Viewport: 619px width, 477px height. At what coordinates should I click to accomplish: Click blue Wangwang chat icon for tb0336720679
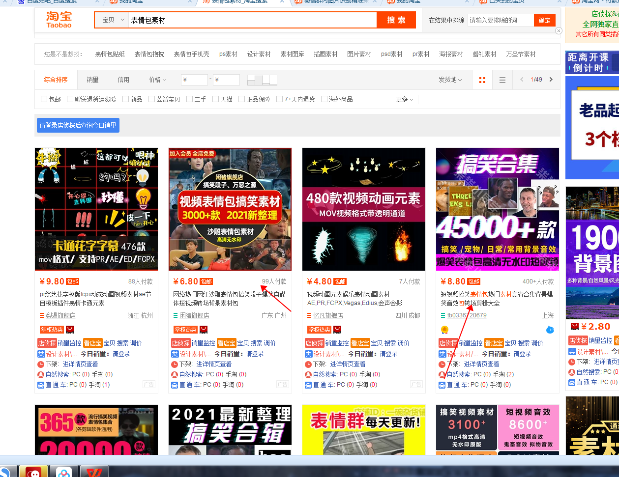pos(550,330)
